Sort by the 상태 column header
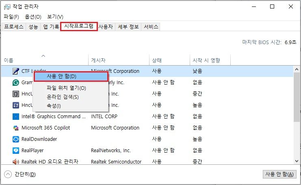Screen dimensions: 301x185 point(169,60)
